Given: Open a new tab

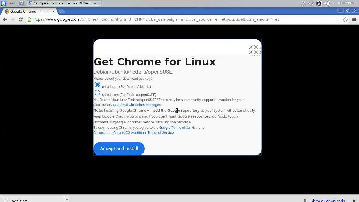Looking at the screenshot, I should (62, 11).
